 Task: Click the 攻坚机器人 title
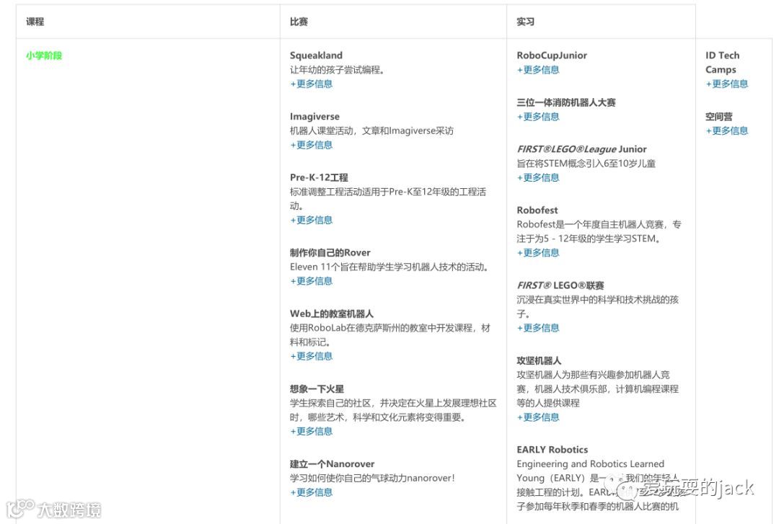[539, 360]
